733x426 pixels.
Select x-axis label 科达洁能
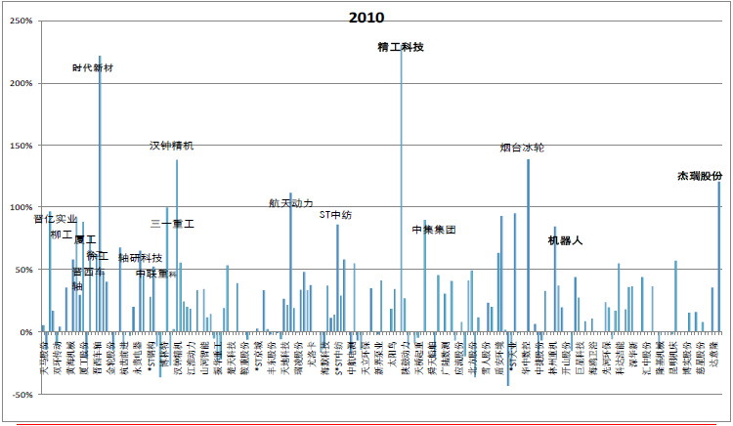(621, 359)
